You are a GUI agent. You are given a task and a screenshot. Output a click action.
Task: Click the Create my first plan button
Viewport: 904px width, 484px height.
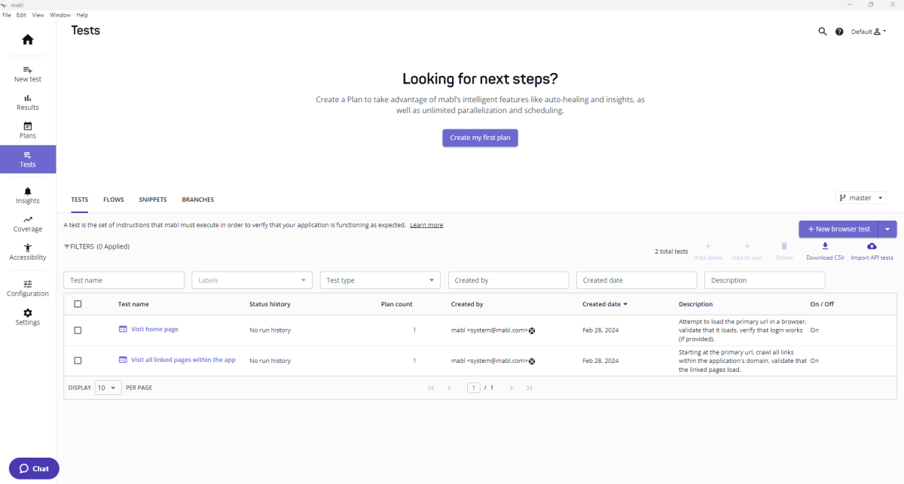pos(480,138)
